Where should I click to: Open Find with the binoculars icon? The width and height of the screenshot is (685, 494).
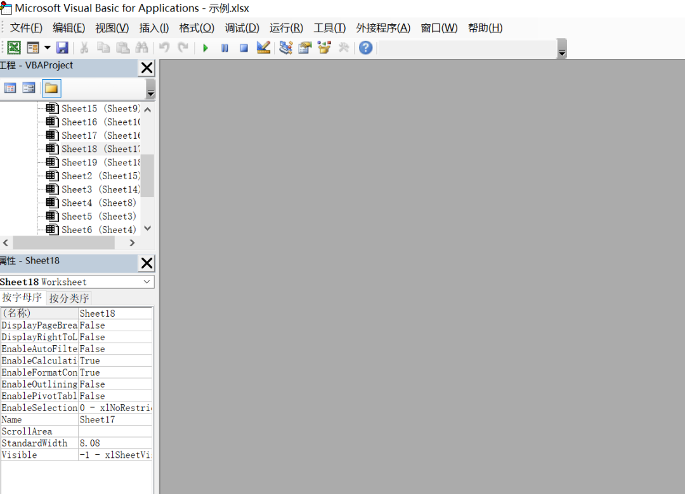click(141, 47)
